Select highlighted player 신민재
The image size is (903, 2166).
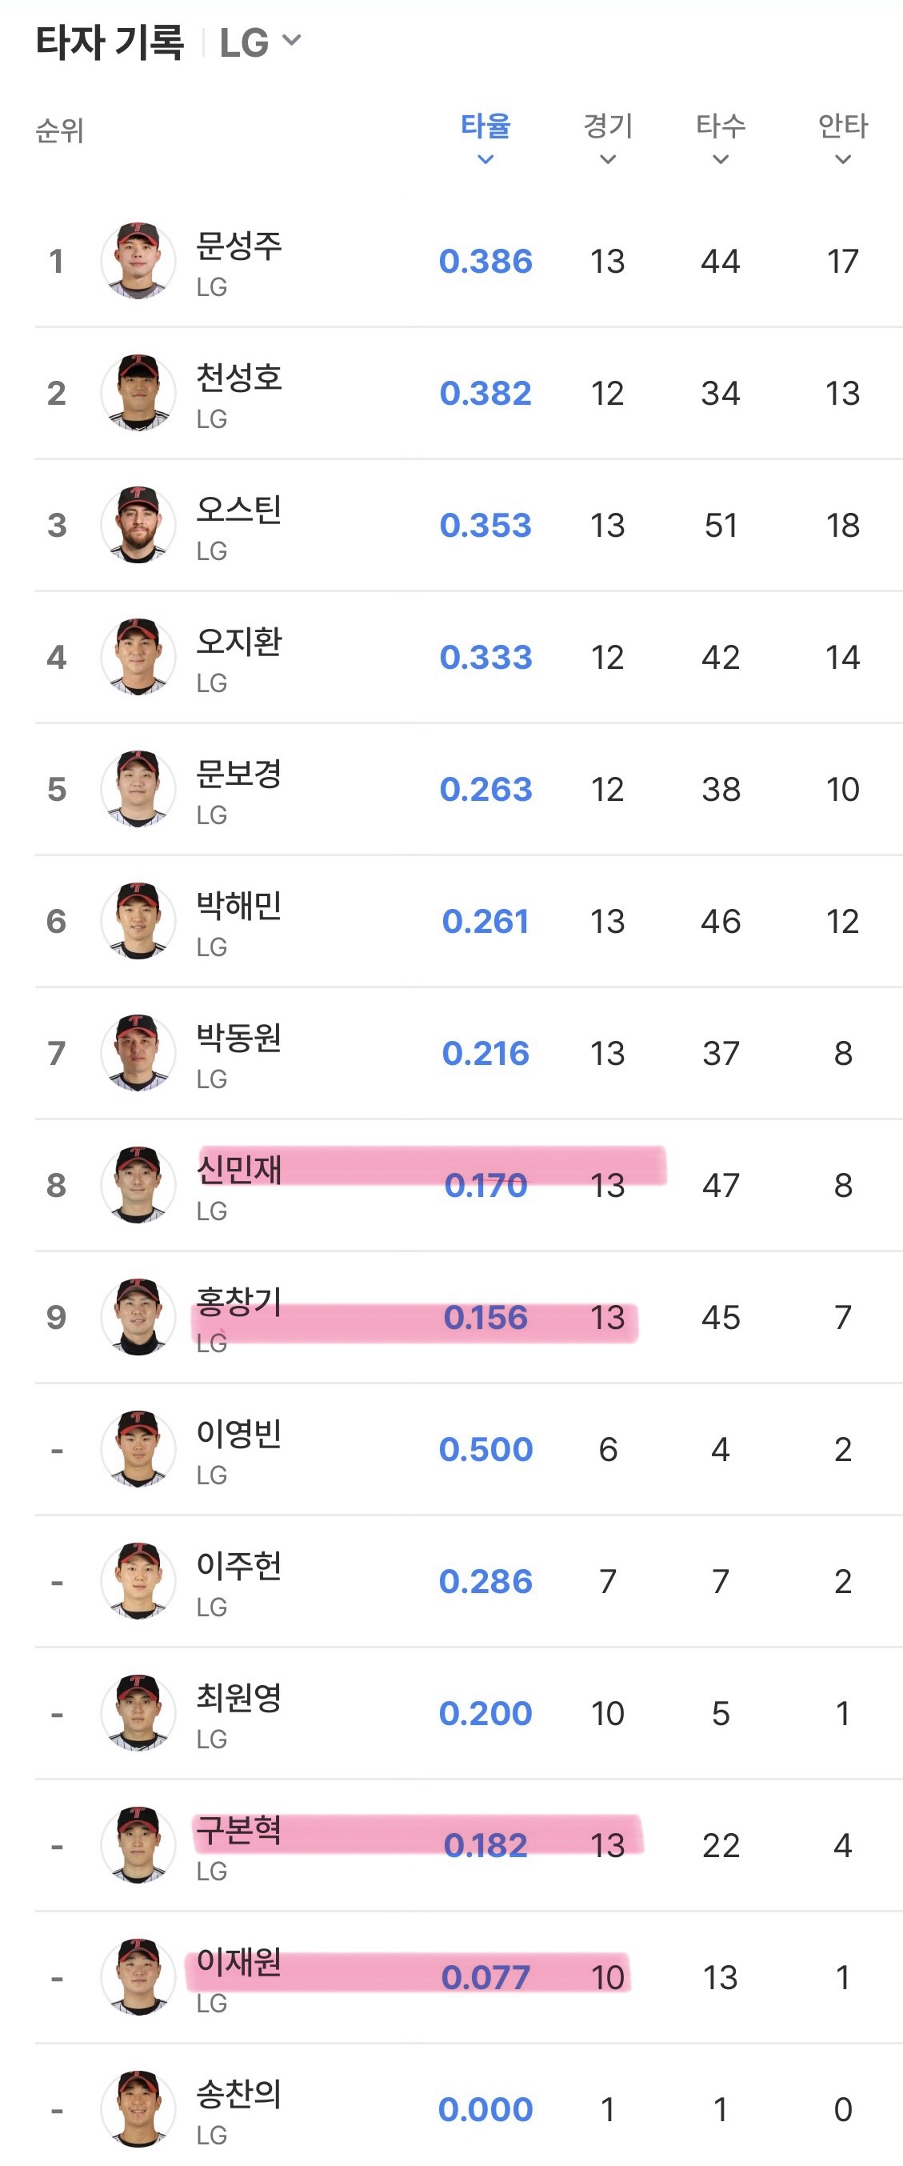239,1170
